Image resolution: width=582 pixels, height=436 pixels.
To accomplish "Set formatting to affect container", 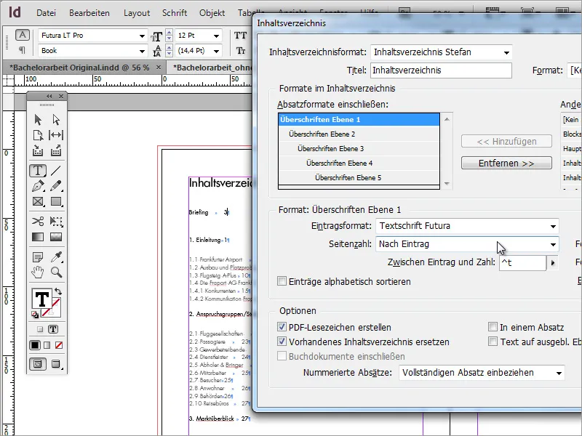I will pyautogui.click(x=40, y=329).
